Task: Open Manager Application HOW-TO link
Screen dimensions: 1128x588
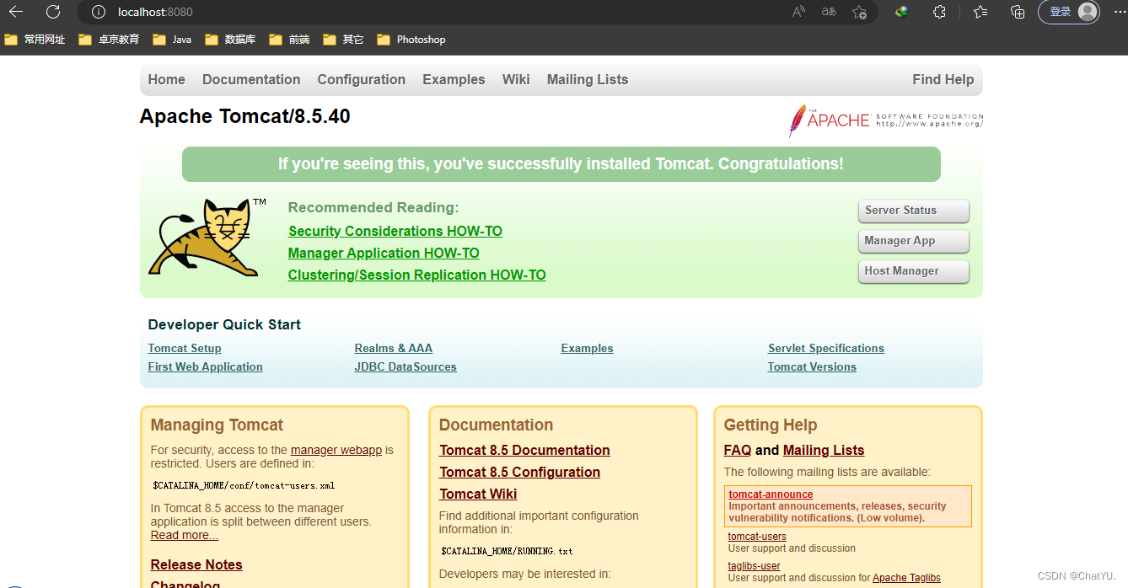Action: coord(384,253)
